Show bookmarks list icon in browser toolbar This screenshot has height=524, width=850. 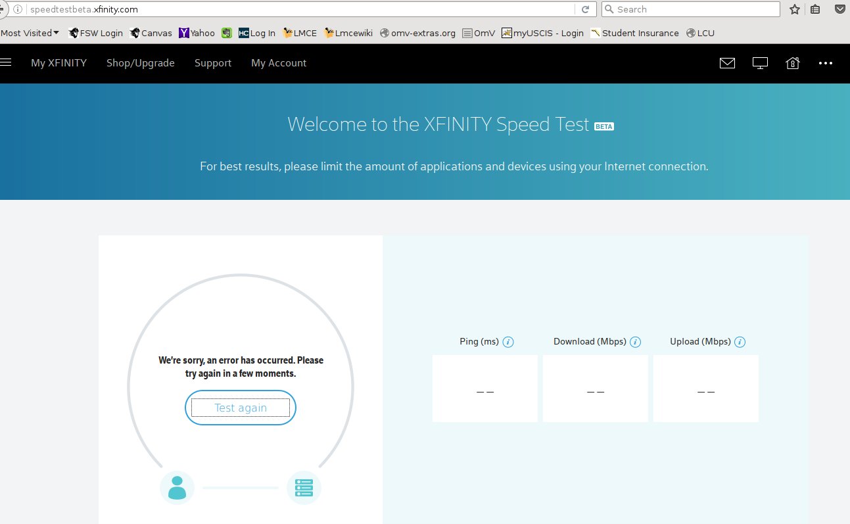pos(815,9)
